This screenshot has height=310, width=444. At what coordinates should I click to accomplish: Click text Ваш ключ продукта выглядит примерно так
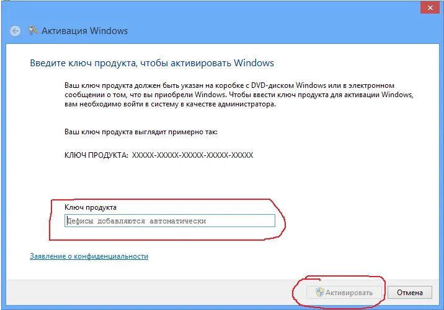pyautogui.click(x=141, y=132)
